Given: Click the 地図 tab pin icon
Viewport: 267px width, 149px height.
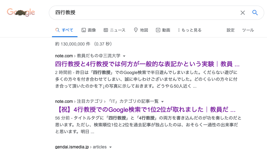Looking at the screenshot, I should 136,30.
